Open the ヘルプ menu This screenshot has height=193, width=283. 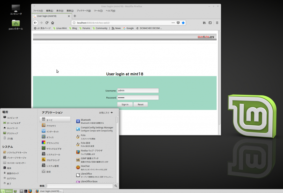tap(111, 11)
